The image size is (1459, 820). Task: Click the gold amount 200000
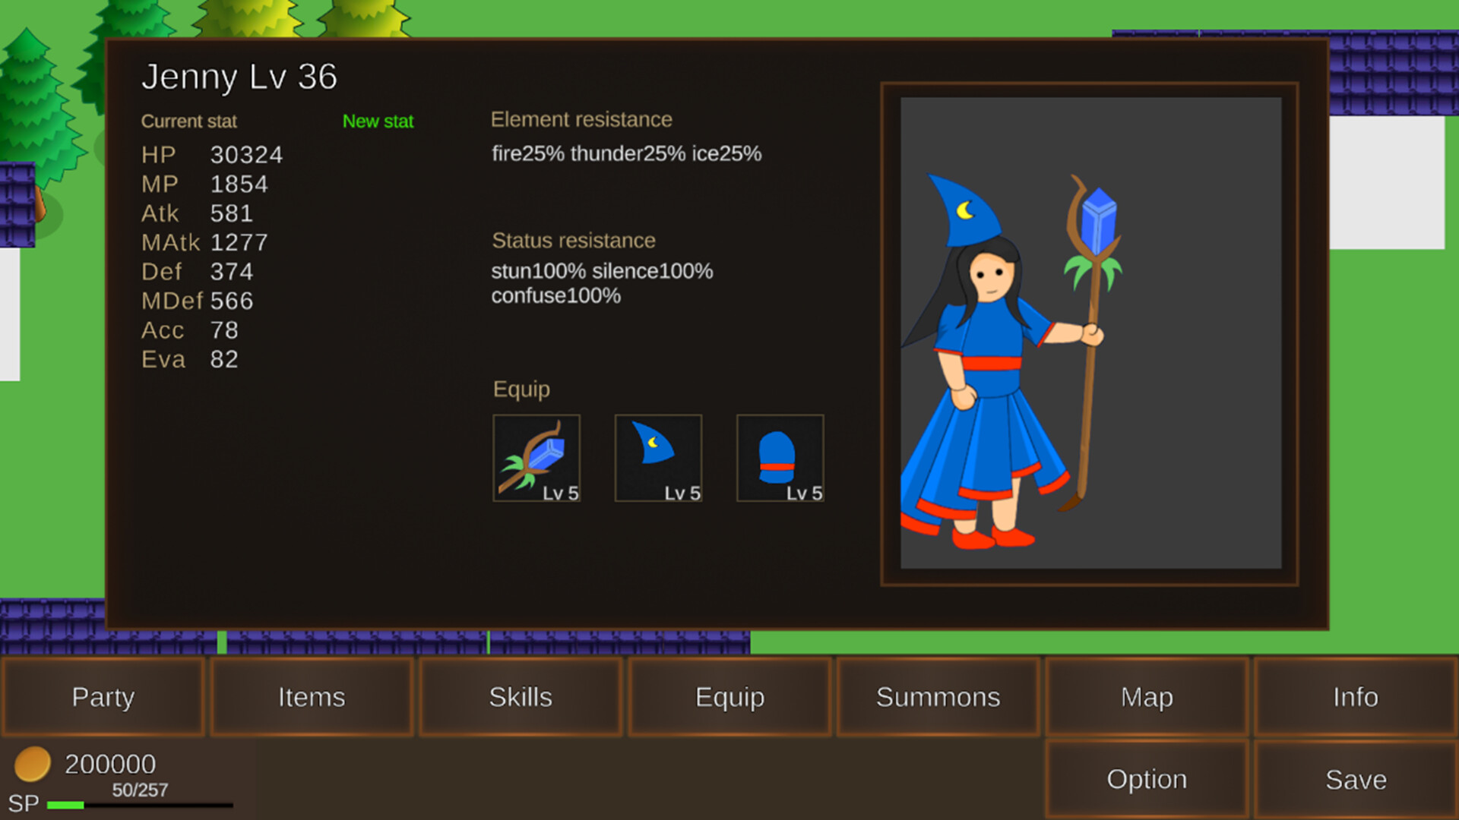click(110, 764)
